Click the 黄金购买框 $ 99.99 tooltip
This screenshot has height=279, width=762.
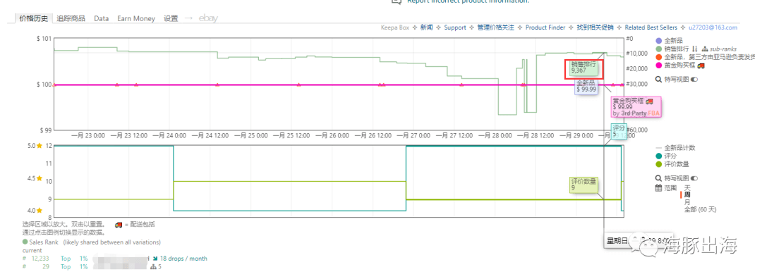(636, 106)
